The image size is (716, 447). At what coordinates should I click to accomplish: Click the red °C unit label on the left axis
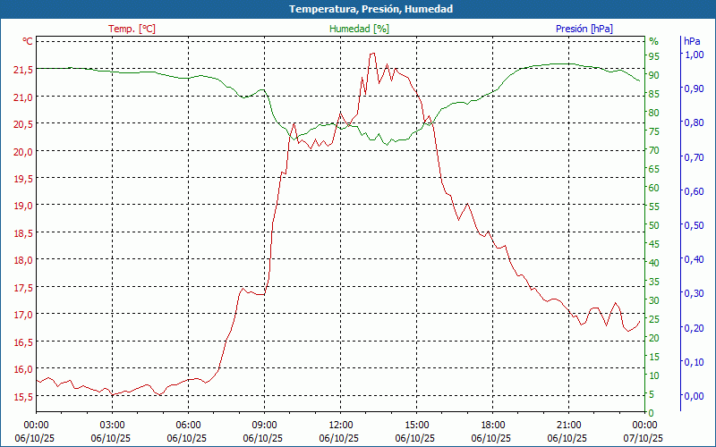pyautogui.click(x=28, y=41)
